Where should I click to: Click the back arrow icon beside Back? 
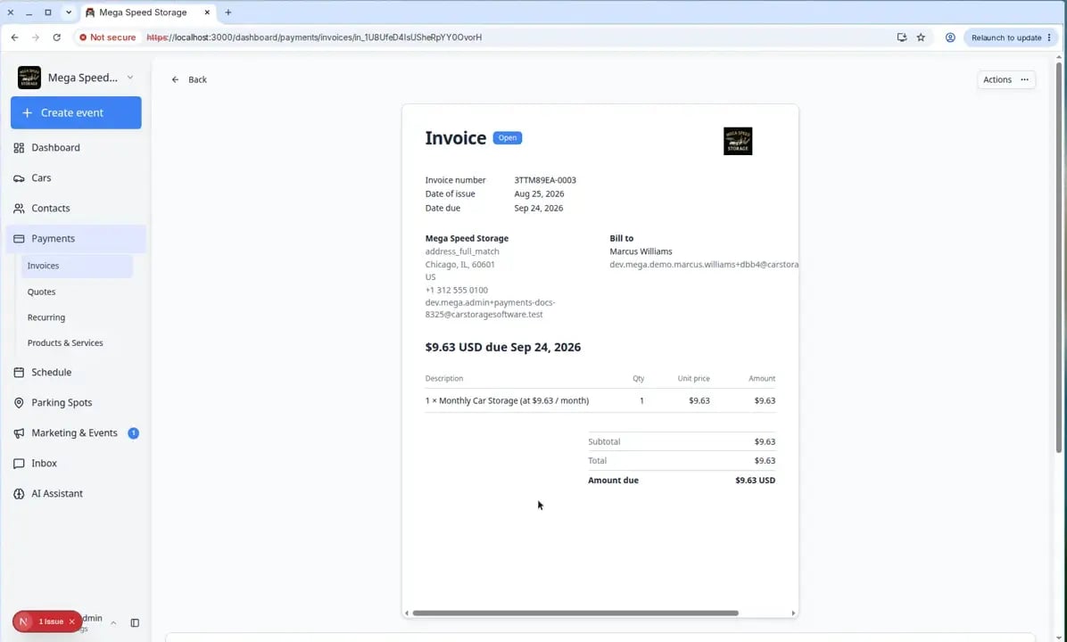176,79
